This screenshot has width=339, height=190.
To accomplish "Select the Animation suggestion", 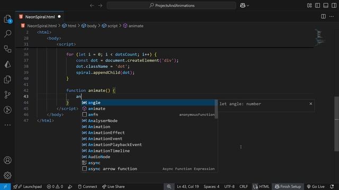I will click(x=149, y=127).
